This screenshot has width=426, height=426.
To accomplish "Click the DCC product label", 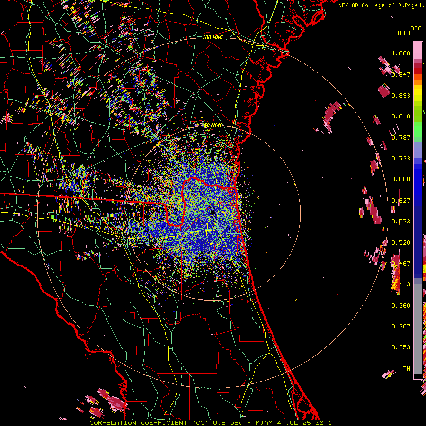I will tap(416, 28).
